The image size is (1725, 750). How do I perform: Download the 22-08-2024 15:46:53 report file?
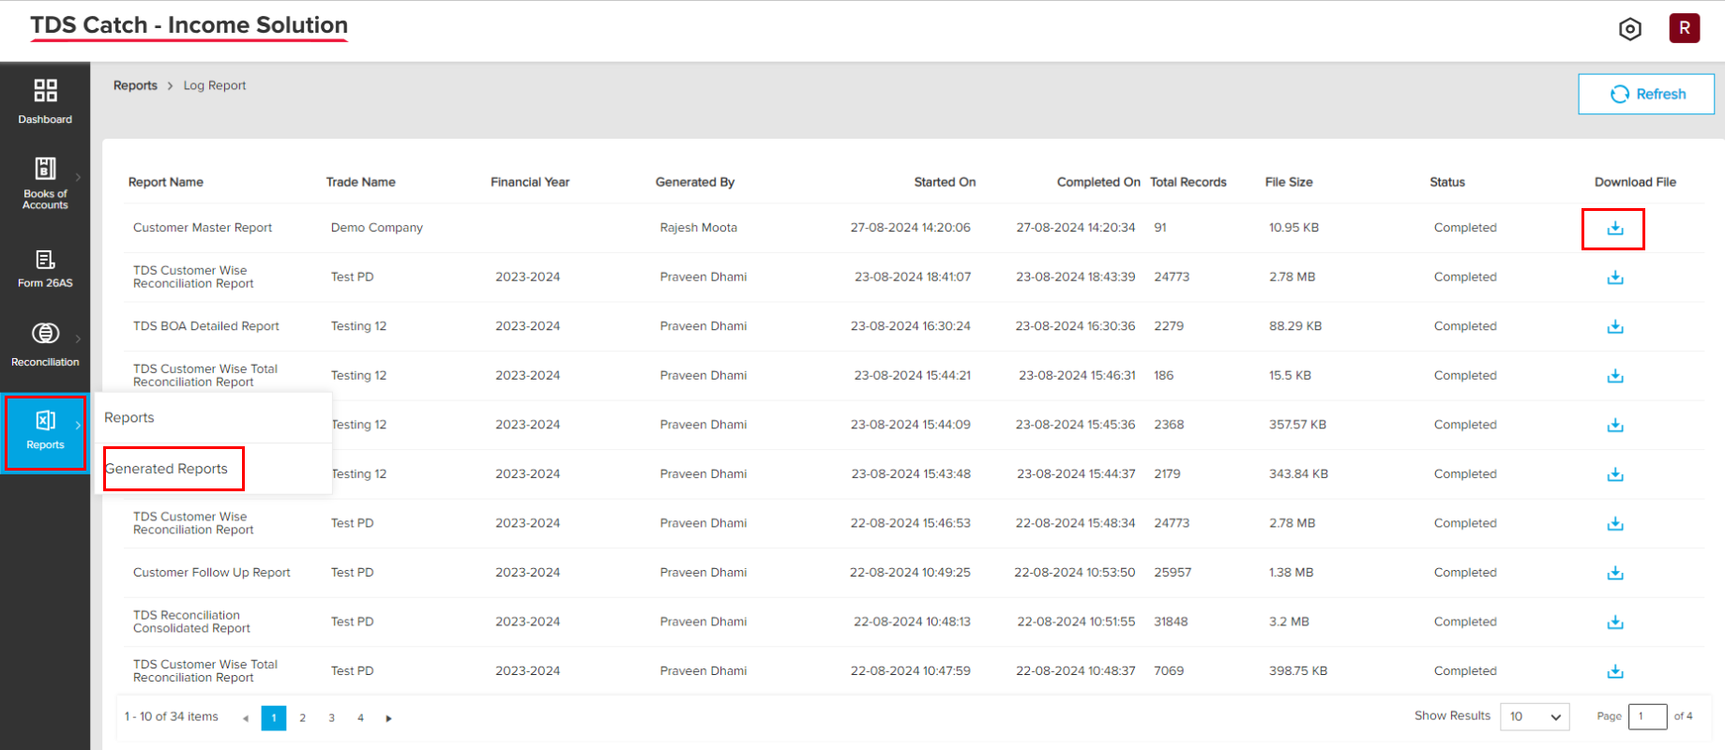click(x=1615, y=523)
